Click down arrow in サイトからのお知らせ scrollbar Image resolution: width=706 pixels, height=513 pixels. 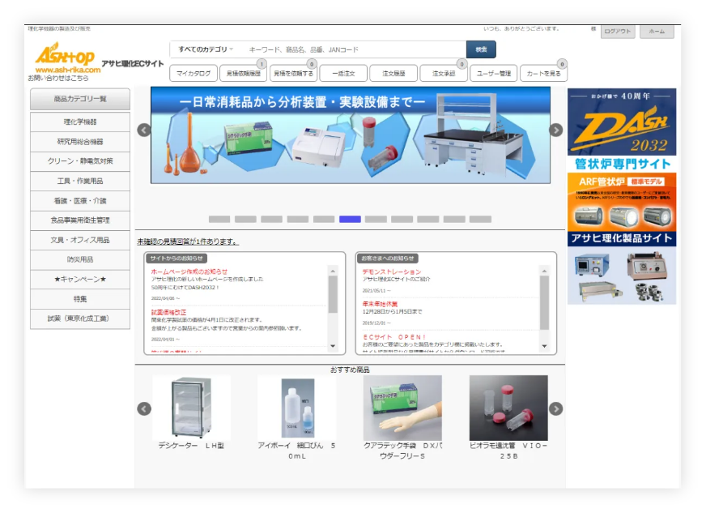tap(333, 346)
